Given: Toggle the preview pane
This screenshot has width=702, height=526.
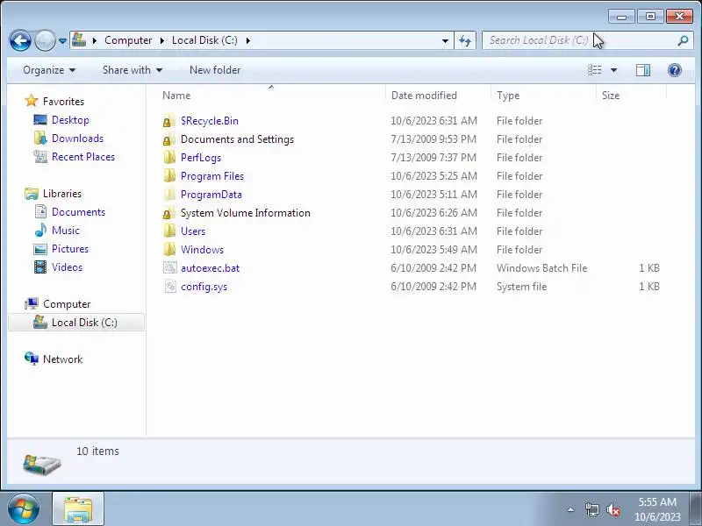Looking at the screenshot, I should 643,70.
